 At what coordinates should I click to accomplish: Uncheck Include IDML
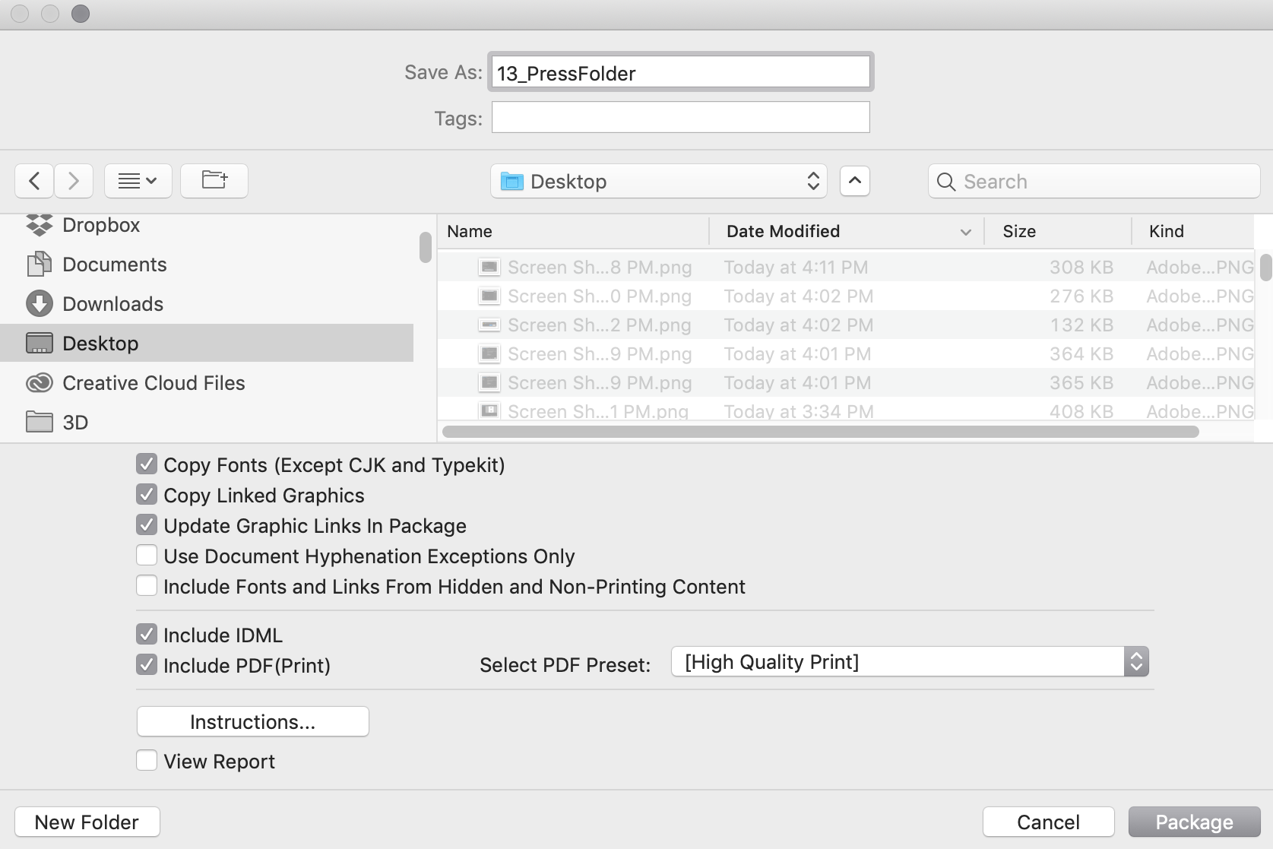(147, 635)
